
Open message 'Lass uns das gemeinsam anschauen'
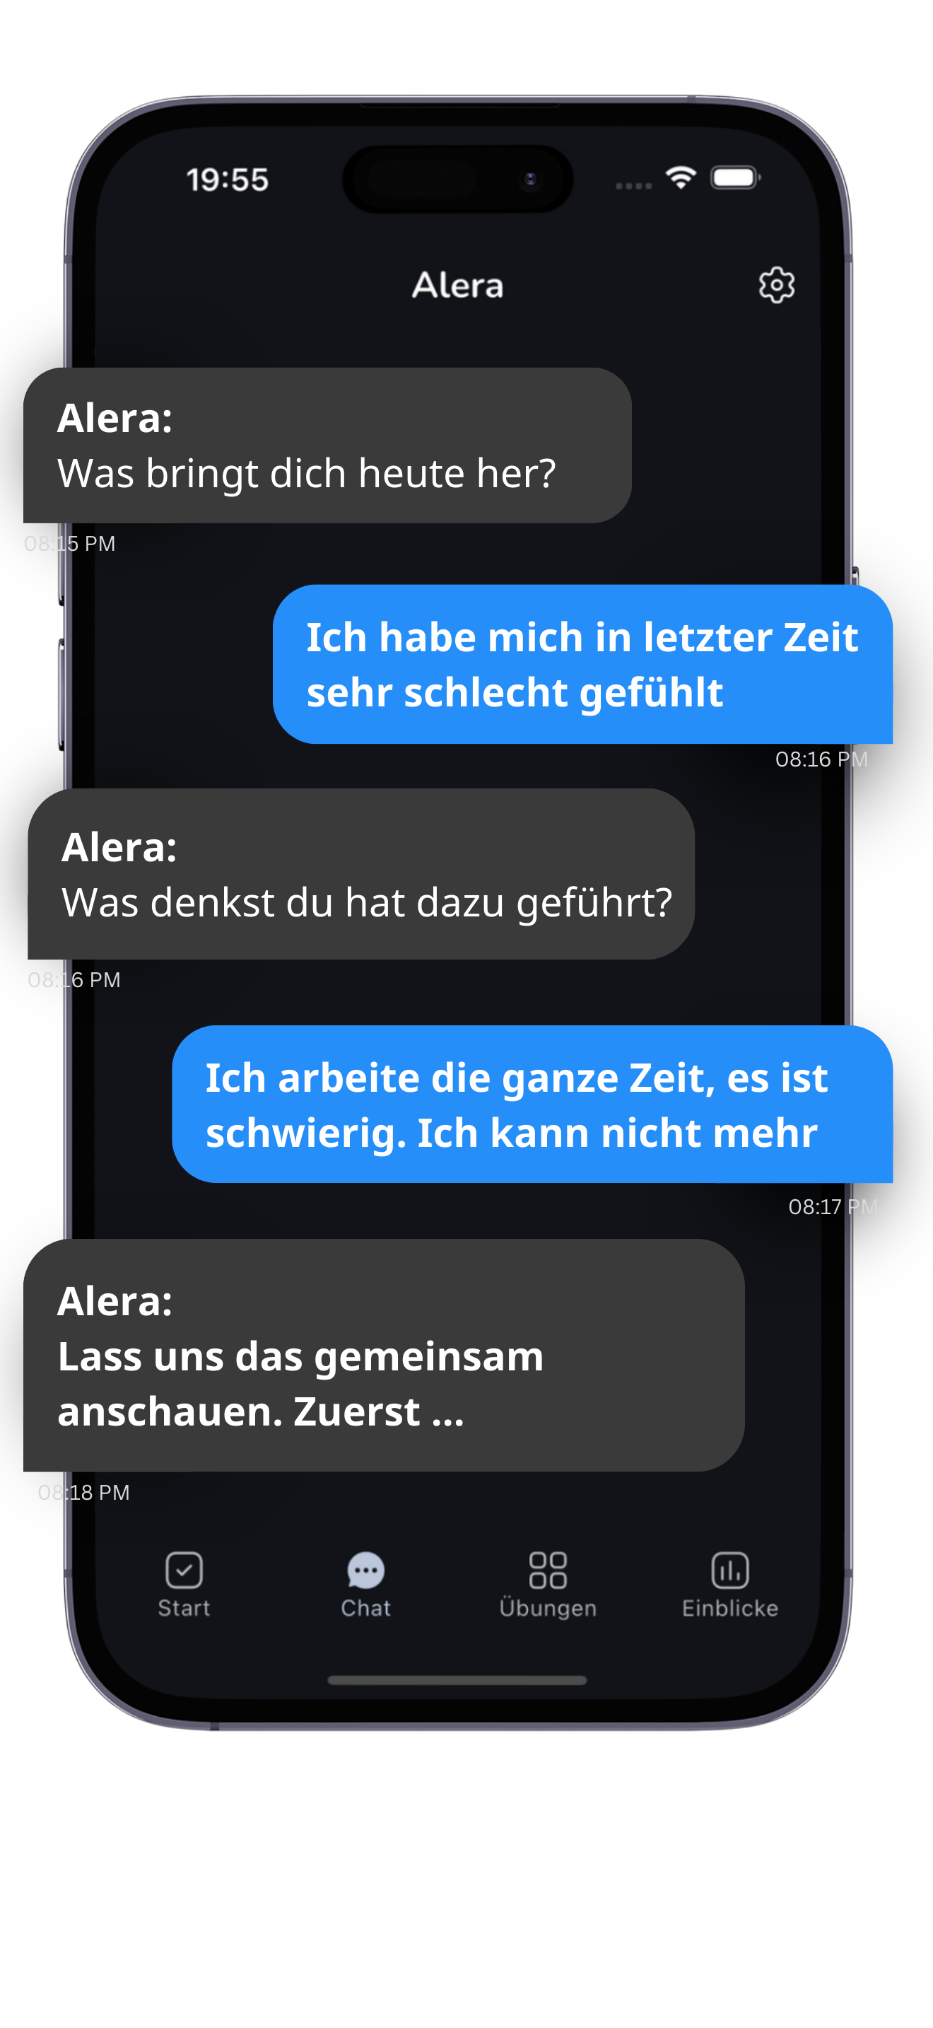click(x=384, y=1355)
